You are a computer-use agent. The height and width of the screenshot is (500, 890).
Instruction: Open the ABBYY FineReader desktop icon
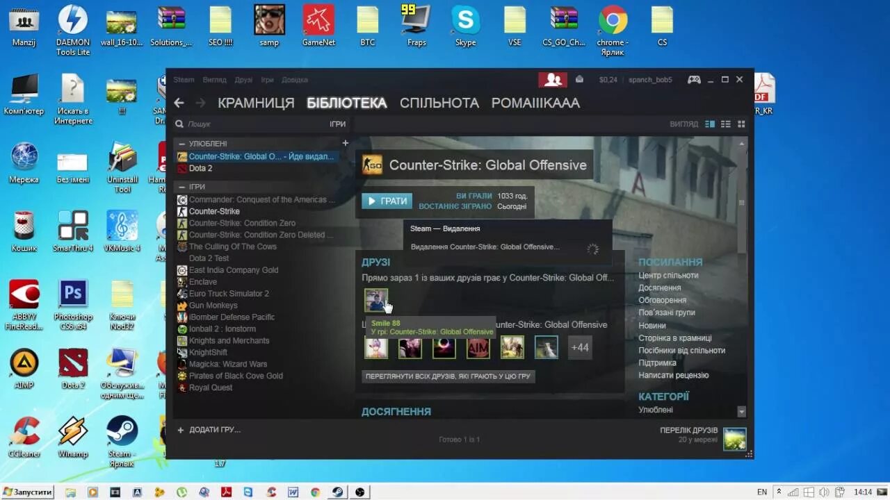24,306
